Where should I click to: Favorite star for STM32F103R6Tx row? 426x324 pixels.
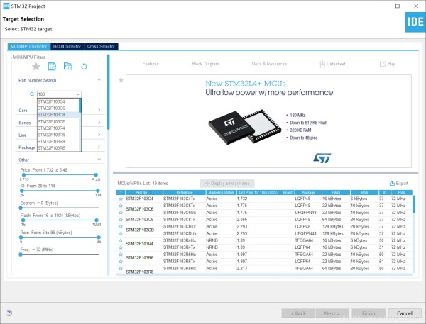tap(121, 262)
